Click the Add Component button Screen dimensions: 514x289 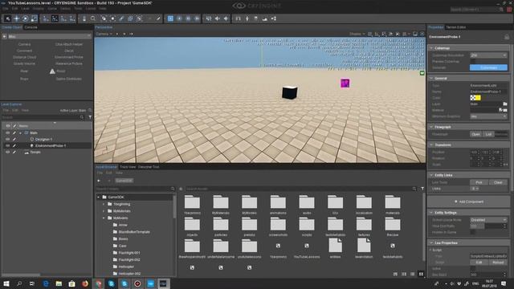(468, 201)
